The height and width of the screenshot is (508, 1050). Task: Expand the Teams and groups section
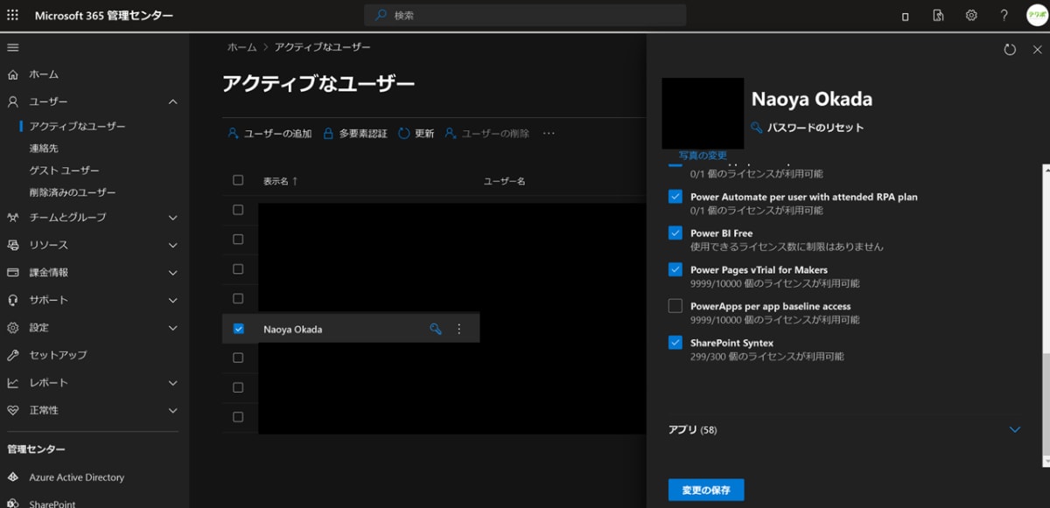click(172, 217)
